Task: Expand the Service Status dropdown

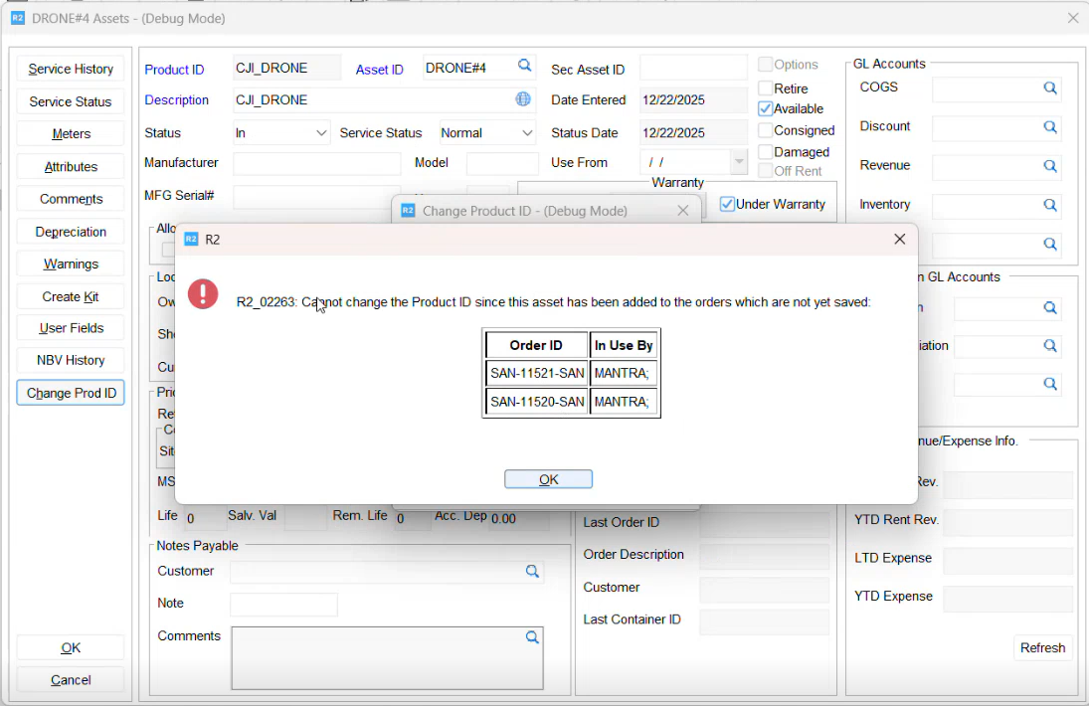Action: click(527, 133)
